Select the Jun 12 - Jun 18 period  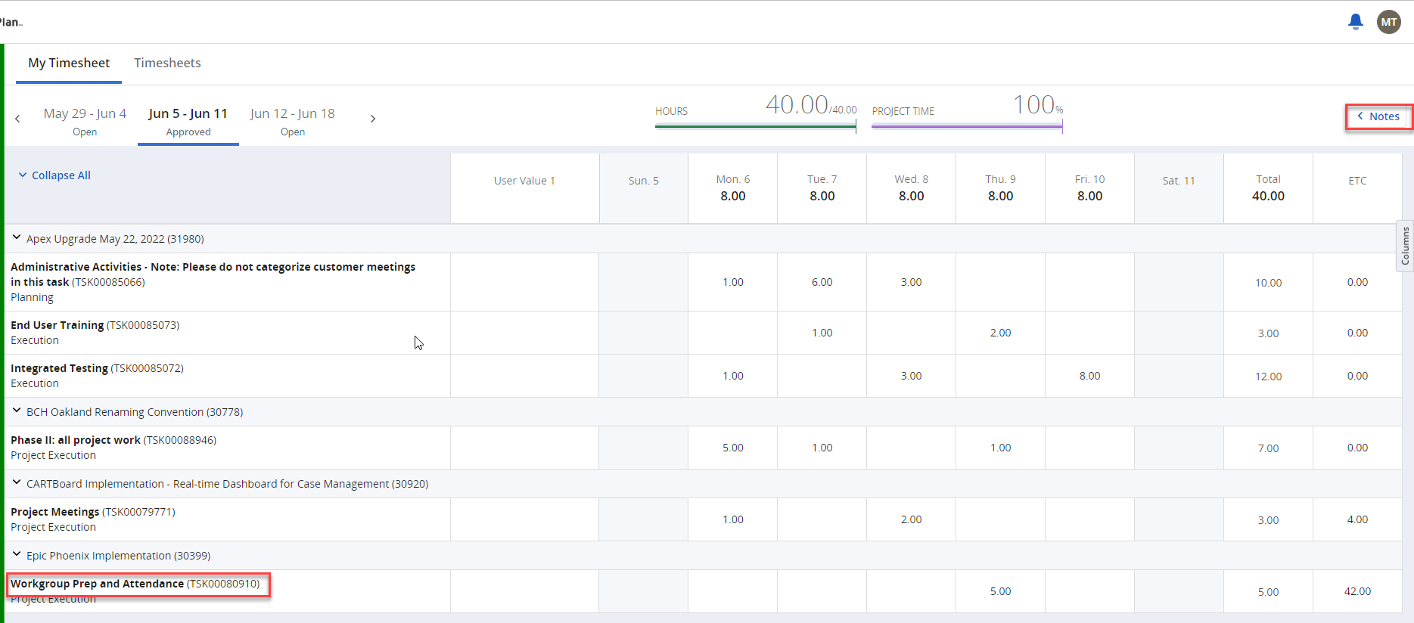(292, 121)
